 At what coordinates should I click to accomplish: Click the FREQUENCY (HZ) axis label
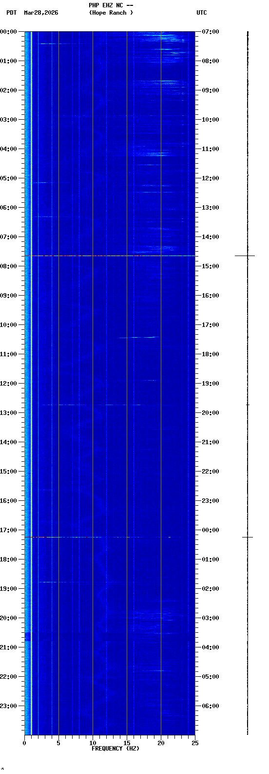click(x=115, y=749)
